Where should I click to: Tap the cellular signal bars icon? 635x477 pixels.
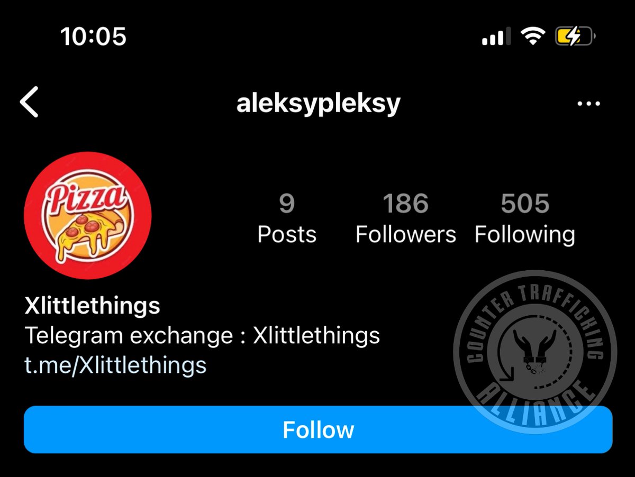tap(496, 36)
